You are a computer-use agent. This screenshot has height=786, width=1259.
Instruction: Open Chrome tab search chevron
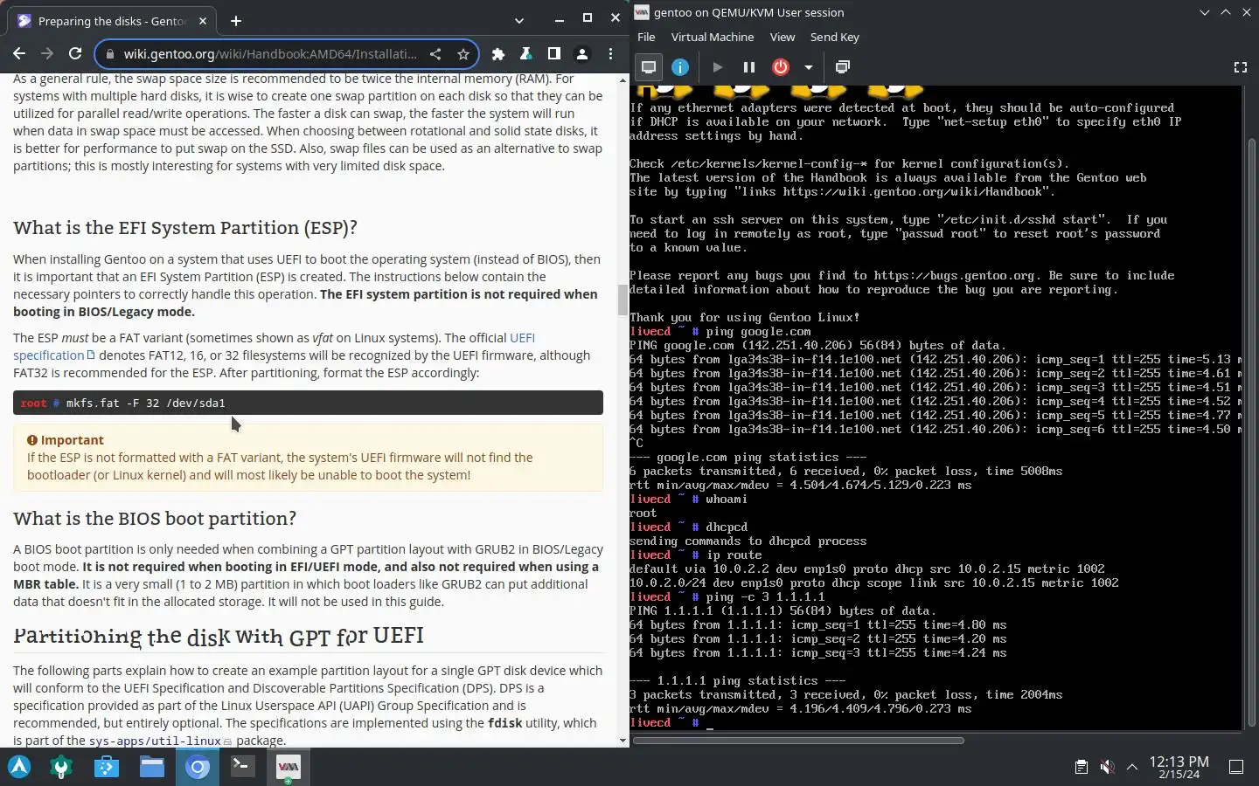click(519, 20)
